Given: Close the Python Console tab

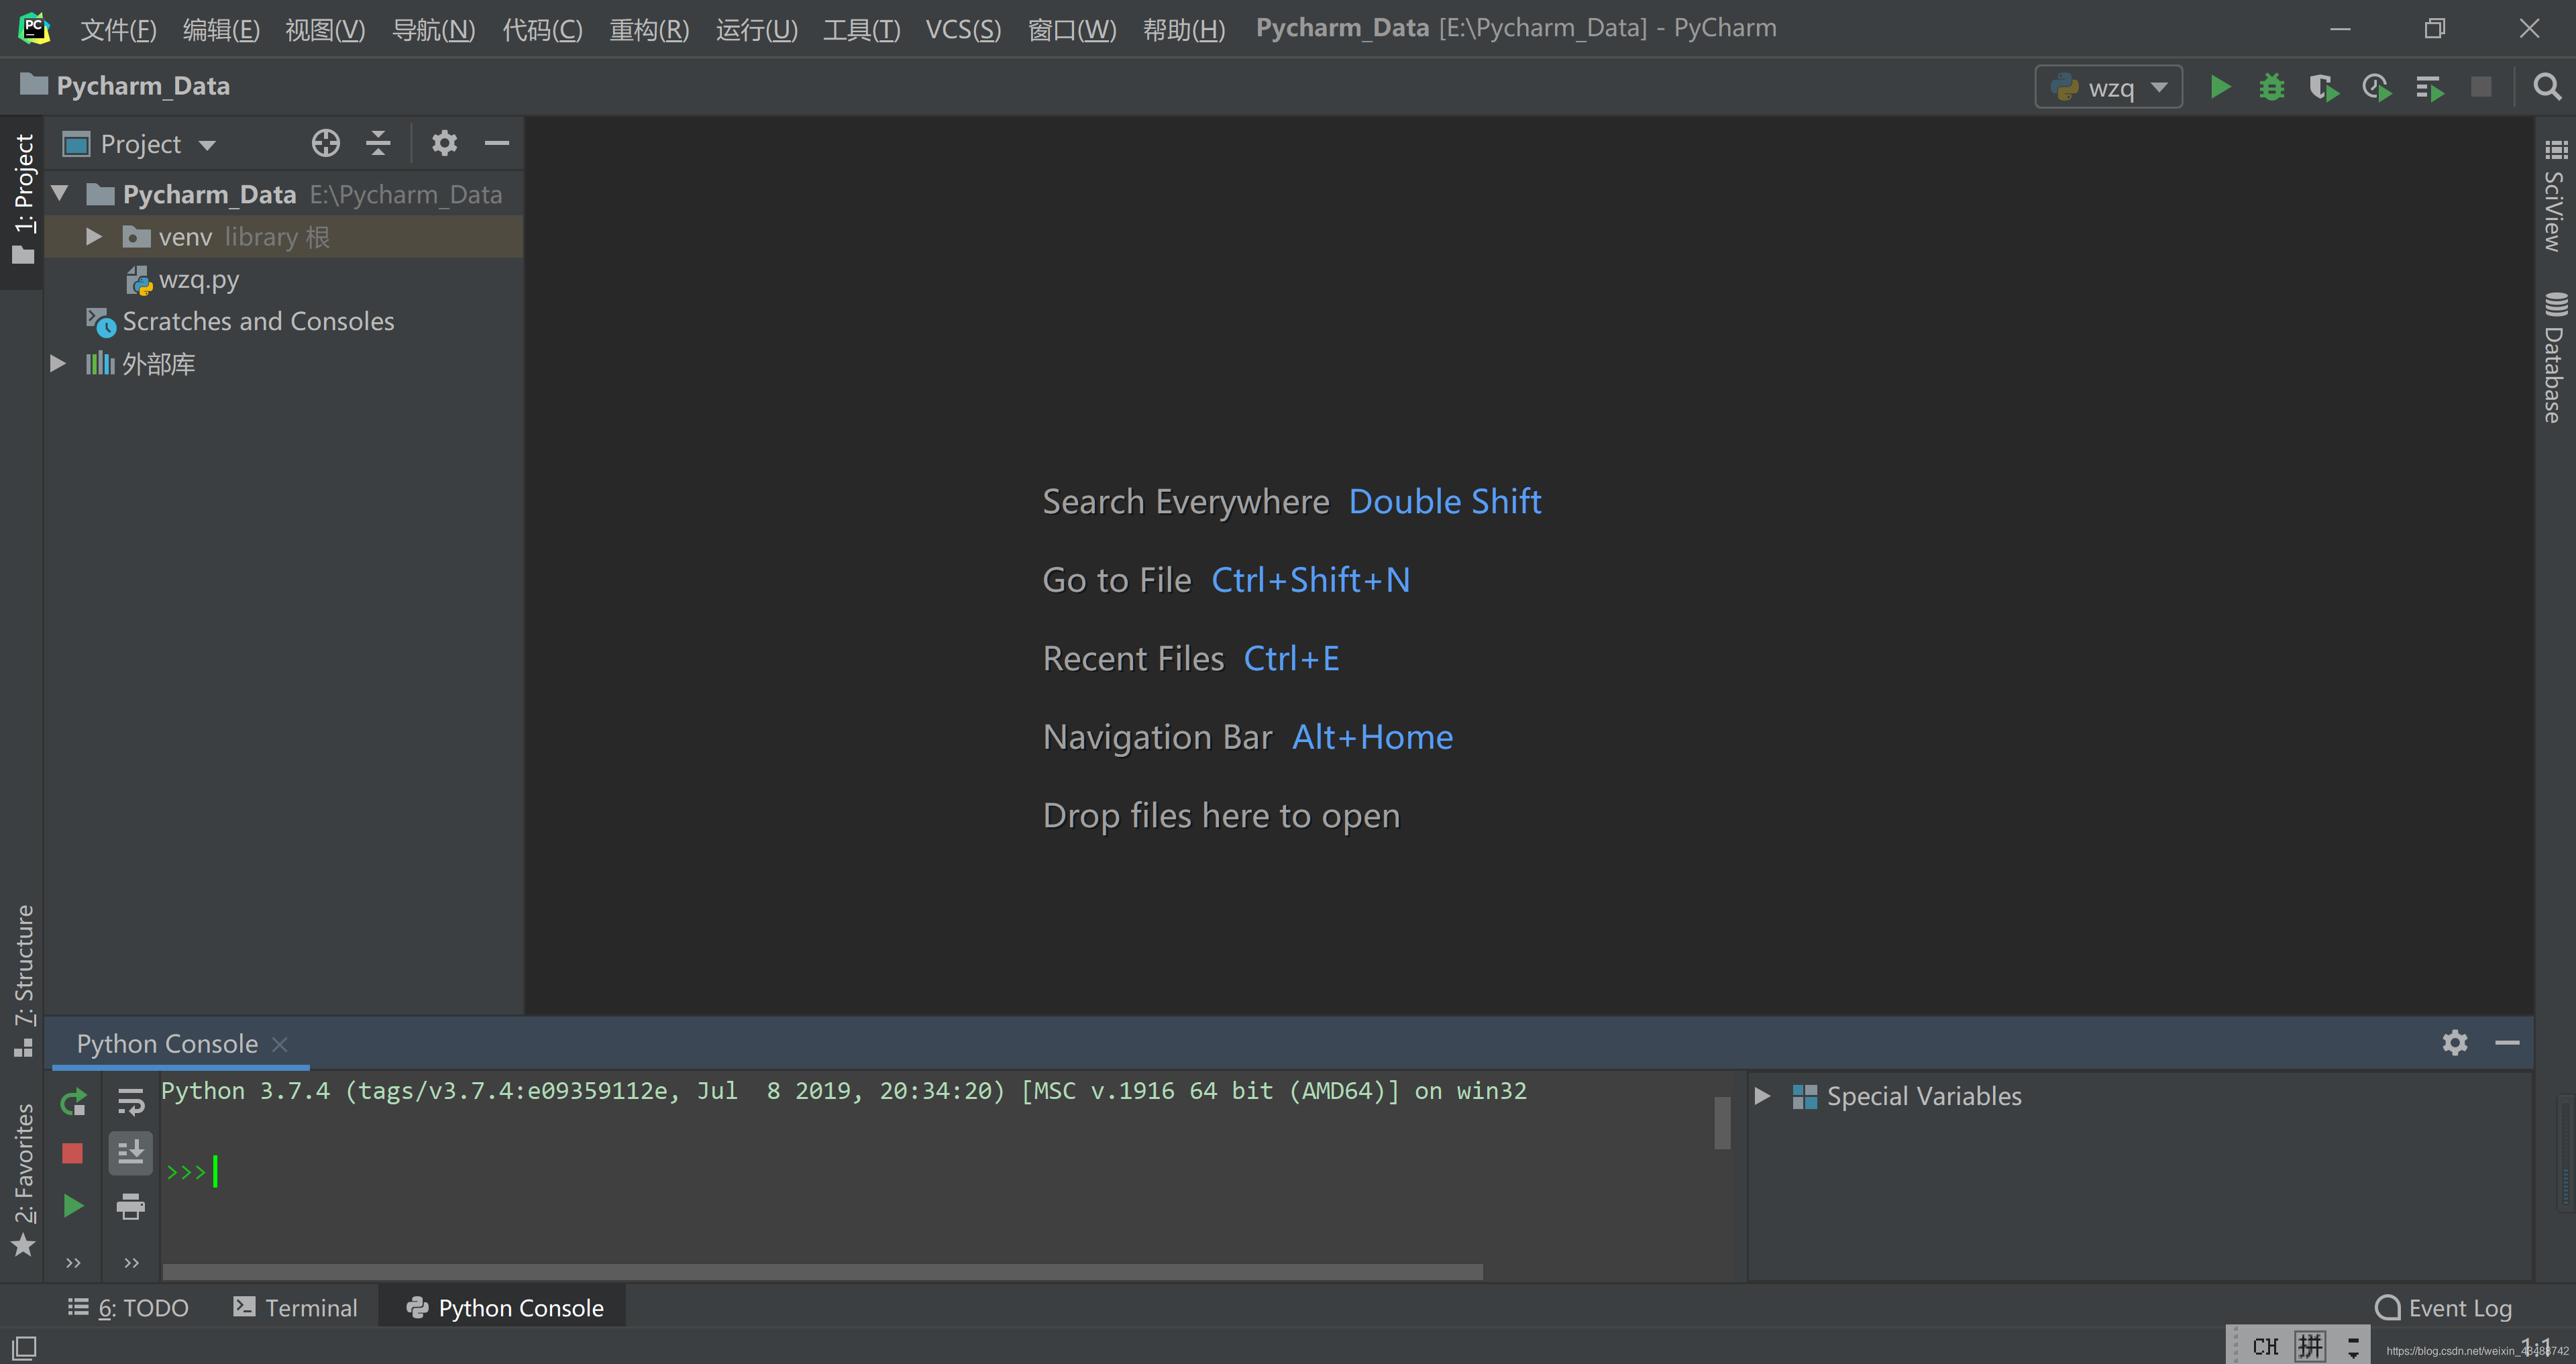Looking at the screenshot, I should [280, 1044].
